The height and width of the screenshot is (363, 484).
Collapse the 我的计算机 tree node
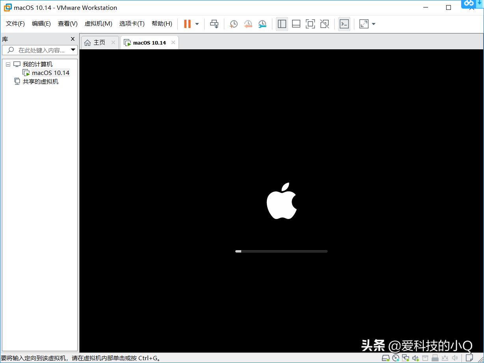8,64
